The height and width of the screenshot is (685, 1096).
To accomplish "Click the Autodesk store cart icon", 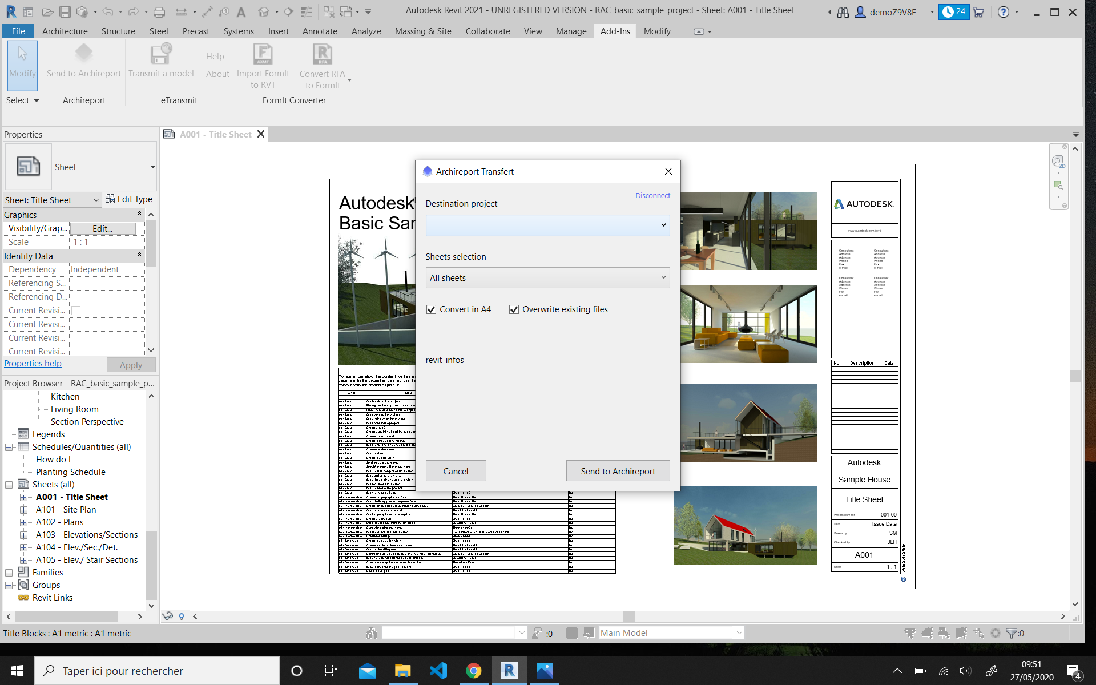I will (978, 11).
